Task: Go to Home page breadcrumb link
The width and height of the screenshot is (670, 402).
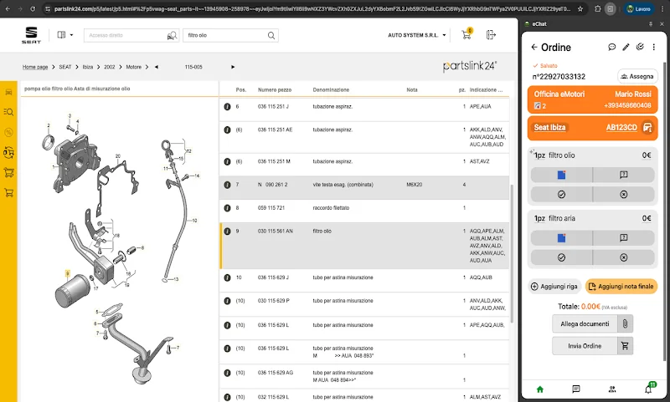Action: 35,67
